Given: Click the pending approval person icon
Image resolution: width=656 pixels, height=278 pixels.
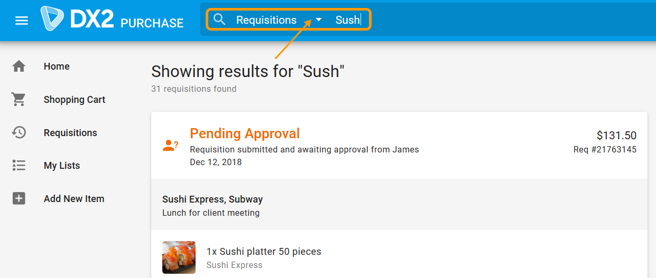Looking at the screenshot, I should click(170, 146).
